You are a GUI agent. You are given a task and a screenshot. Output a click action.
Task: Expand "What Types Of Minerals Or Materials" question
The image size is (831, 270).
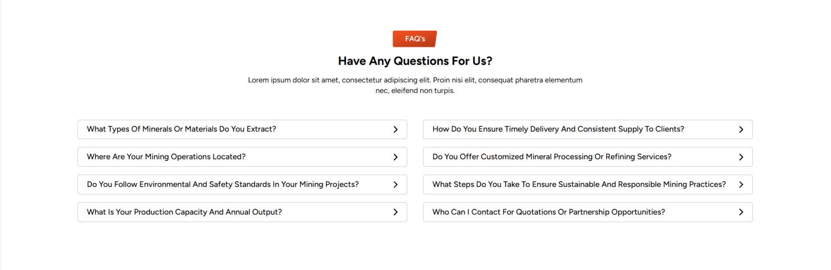click(x=181, y=129)
